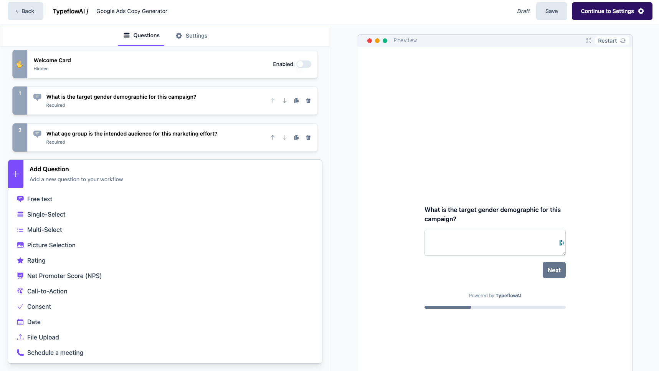Switch to the Settings tab
Screen dimensions: 659x371
pos(192,36)
